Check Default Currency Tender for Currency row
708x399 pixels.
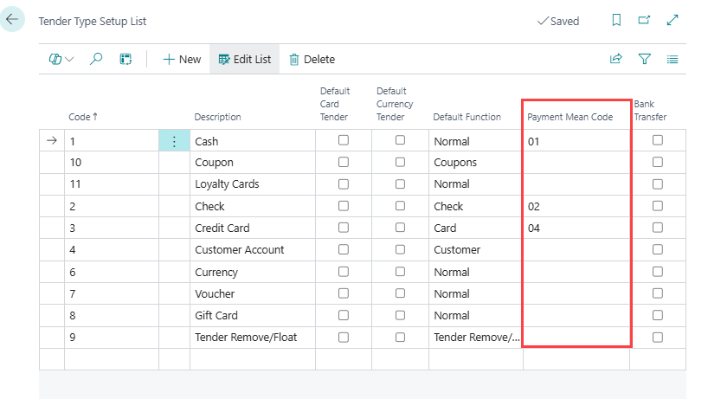[400, 272]
